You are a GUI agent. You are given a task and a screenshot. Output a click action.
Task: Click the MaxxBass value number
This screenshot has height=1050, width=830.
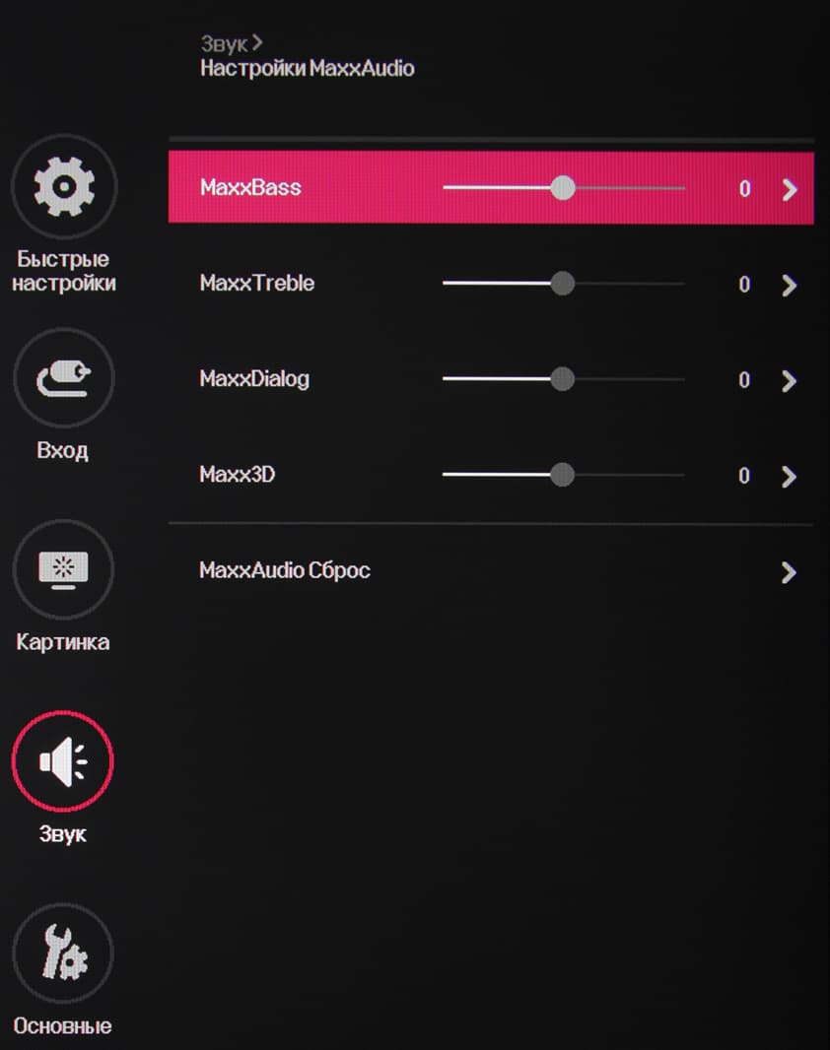tap(744, 189)
